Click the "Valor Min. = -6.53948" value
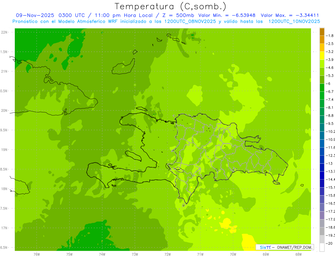Image resolution: width=335 pixels, height=258 pixels. point(227,15)
